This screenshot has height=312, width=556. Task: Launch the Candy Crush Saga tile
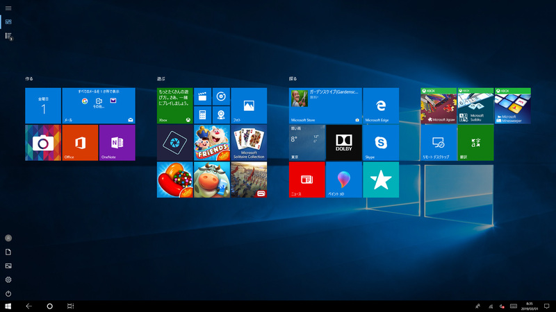(x=175, y=180)
